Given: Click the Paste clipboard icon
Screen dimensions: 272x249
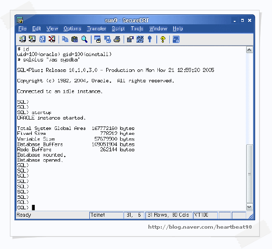Looking at the screenshot, I should coord(74,39).
